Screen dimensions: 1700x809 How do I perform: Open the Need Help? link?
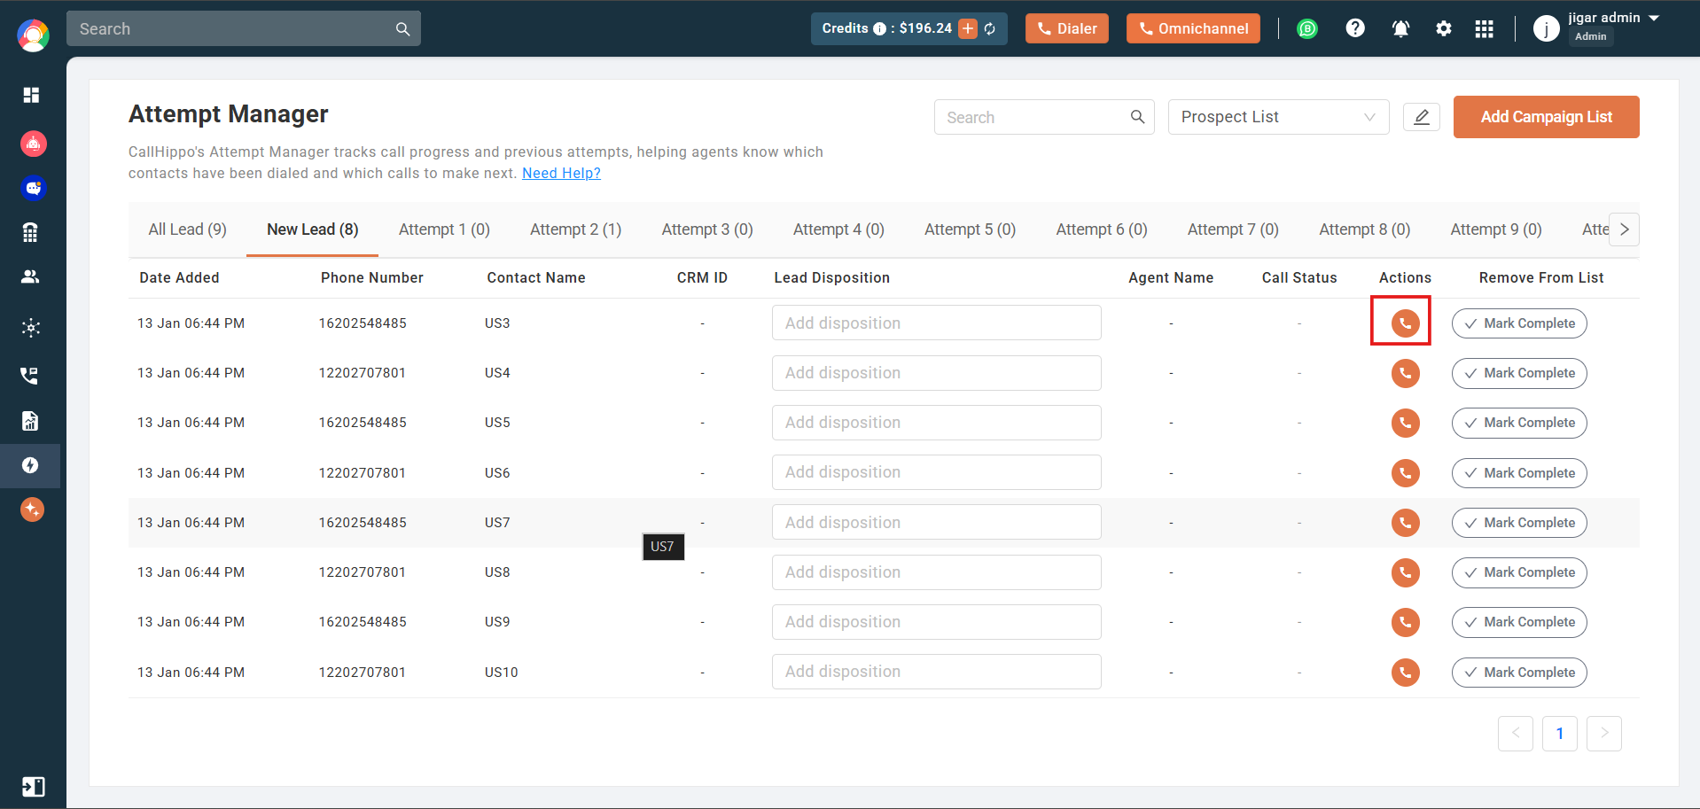pyautogui.click(x=561, y=174)
